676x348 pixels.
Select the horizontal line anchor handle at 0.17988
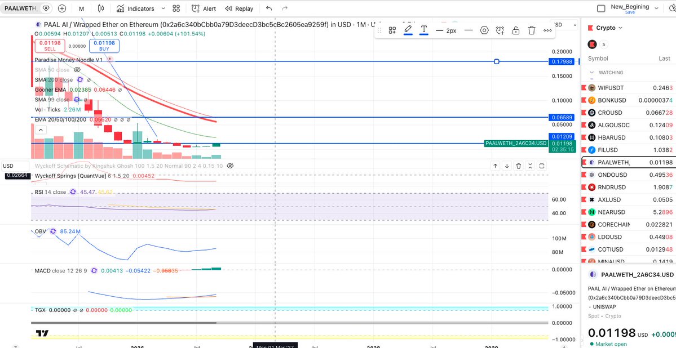497,61
